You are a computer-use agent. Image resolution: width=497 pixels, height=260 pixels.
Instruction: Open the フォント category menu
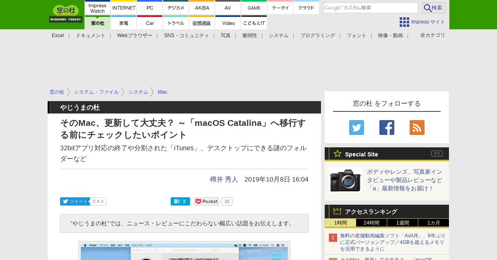(357, 35)
